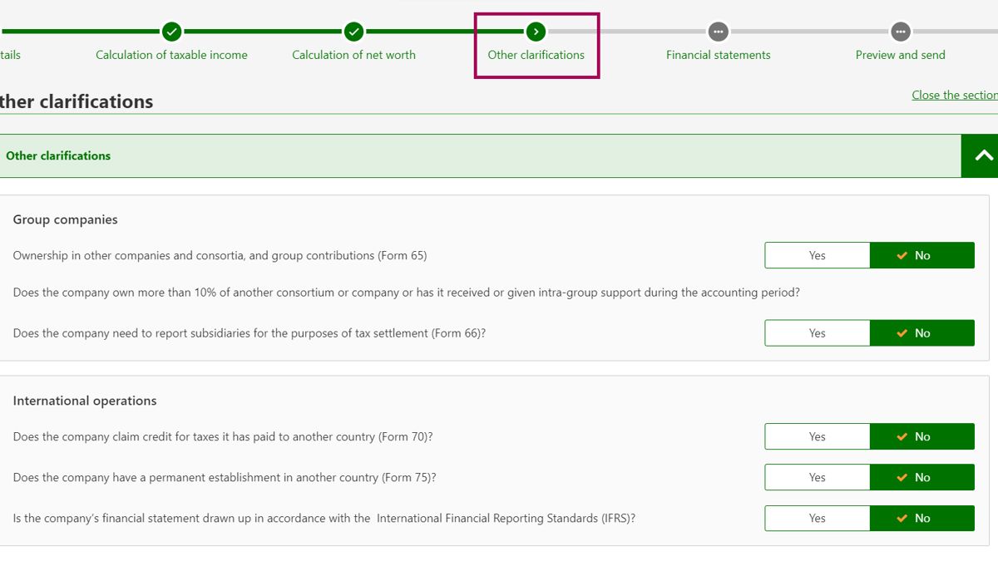Pick Yes for permanent establishment Form 75
Image resolution: width=998 pixels, height=561 pixels.
817,478
